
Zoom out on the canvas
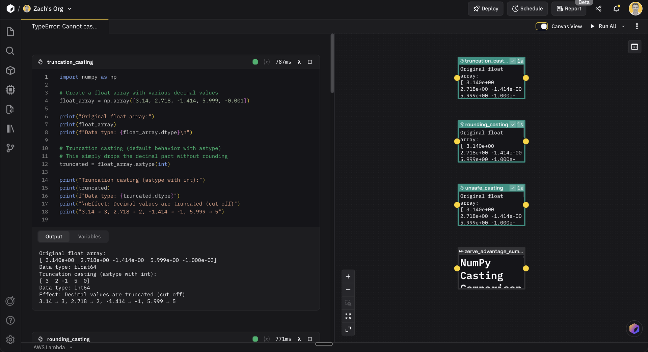[x=348, y=290]
